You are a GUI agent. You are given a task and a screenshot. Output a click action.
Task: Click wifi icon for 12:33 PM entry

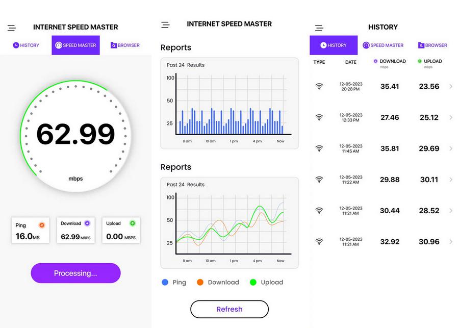click(319, 117)
